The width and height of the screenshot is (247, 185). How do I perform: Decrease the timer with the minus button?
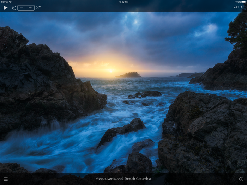click(22, 8)
